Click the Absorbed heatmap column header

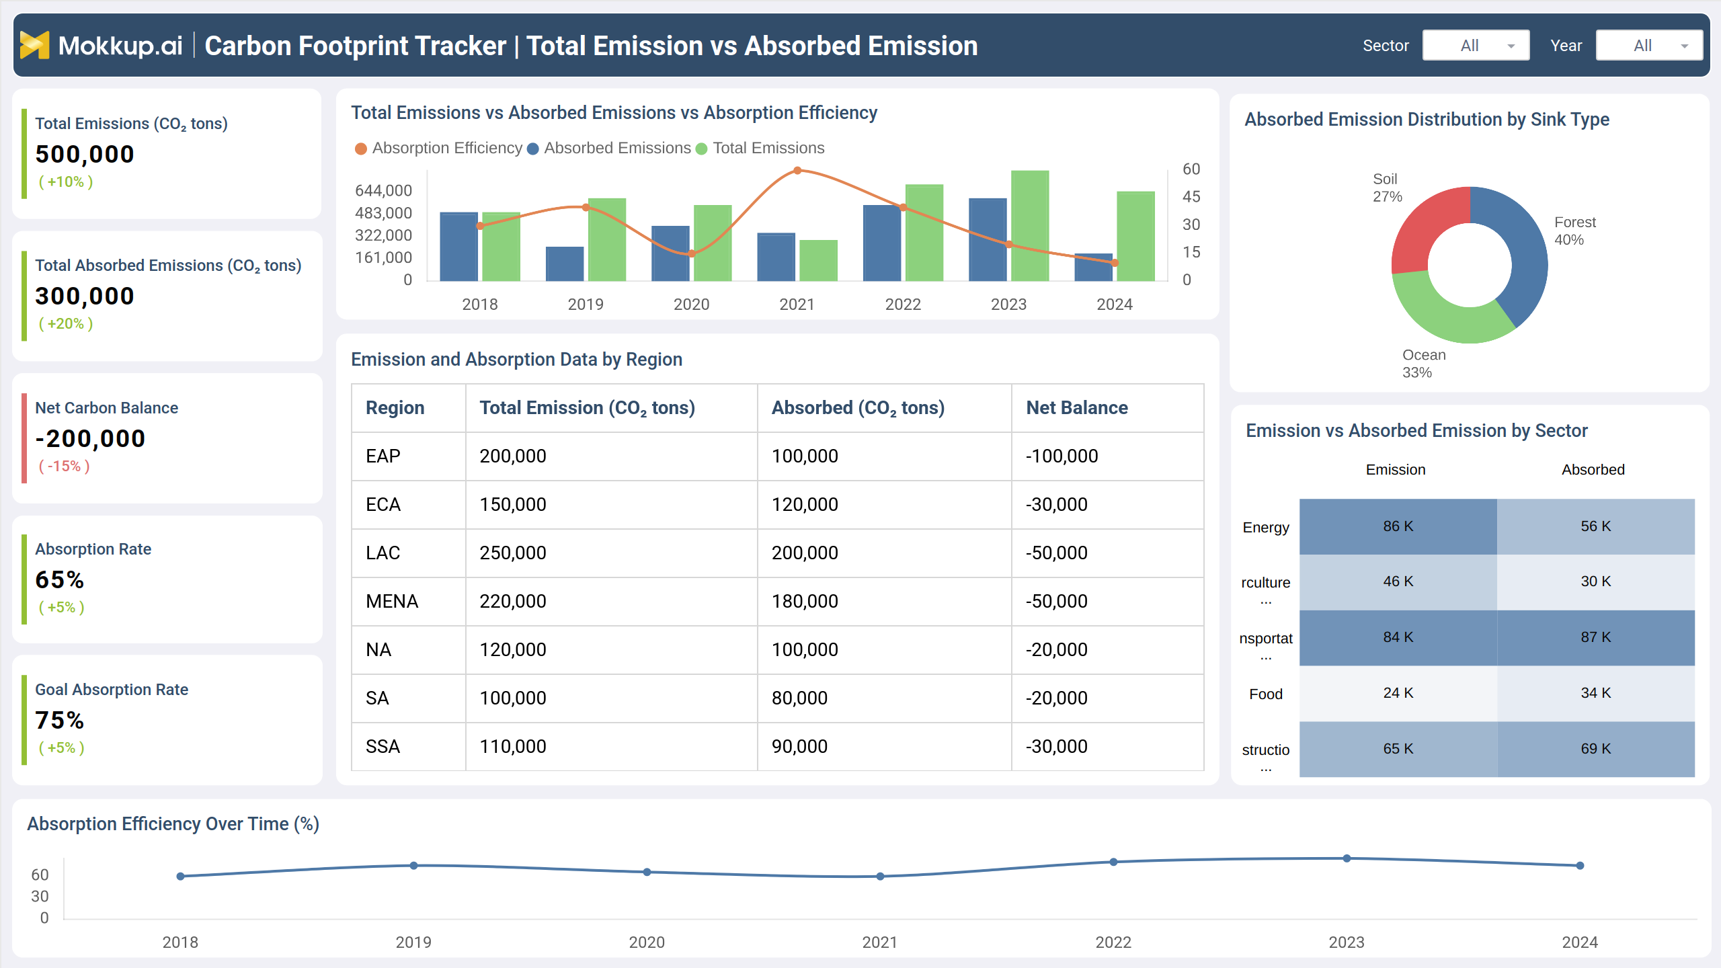[x=1593, y=470]
